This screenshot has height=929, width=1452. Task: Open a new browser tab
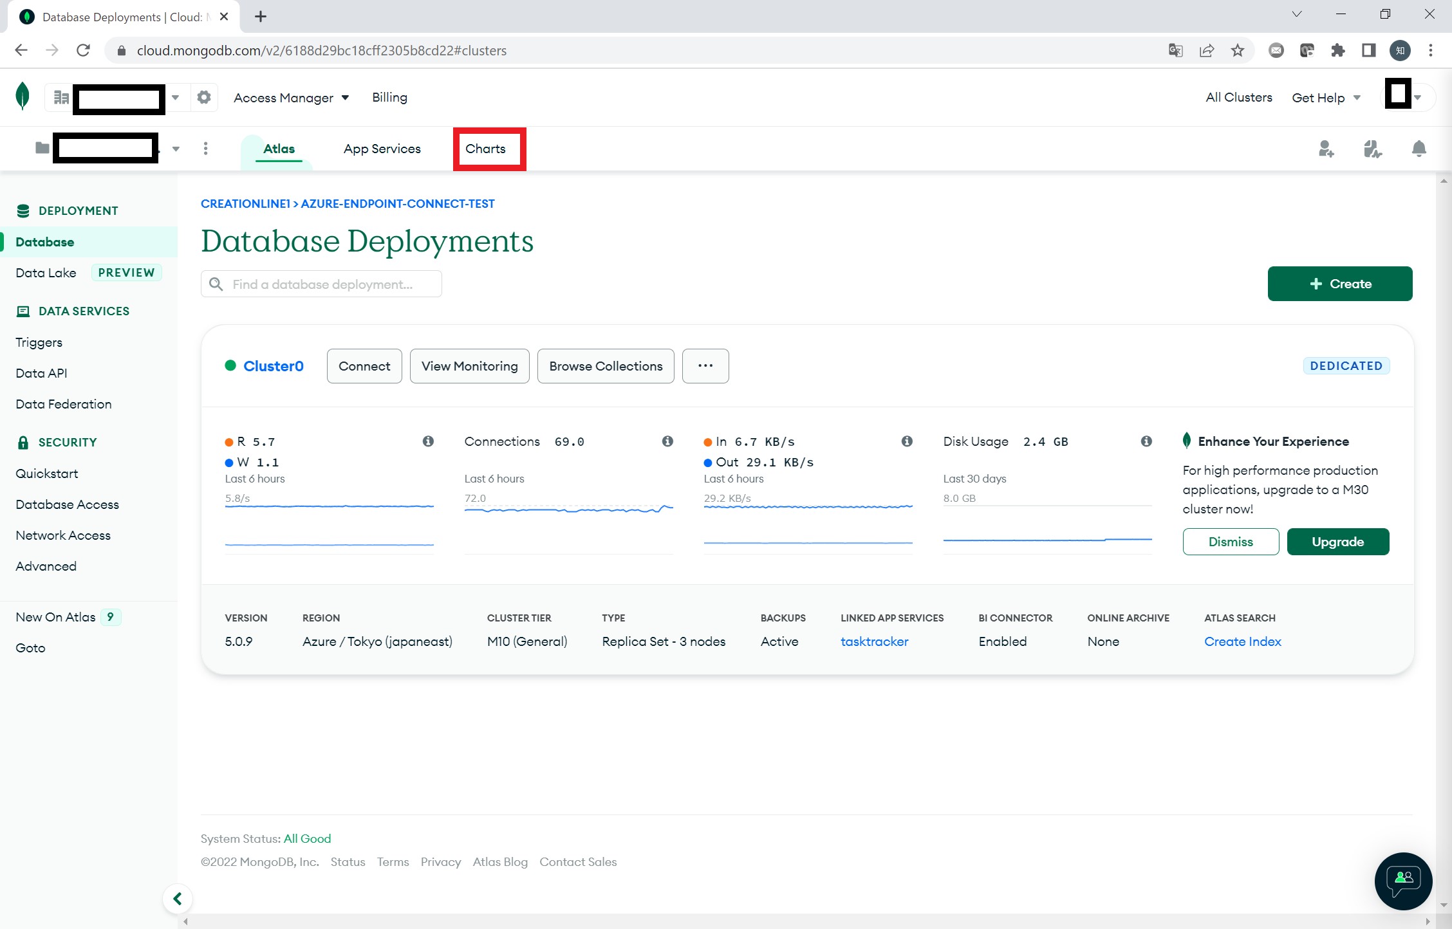[x=261, y=17]
